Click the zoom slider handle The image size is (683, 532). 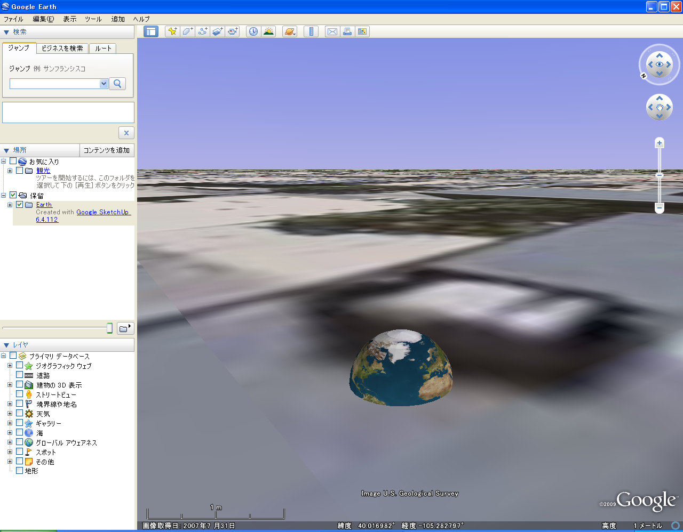660,175
